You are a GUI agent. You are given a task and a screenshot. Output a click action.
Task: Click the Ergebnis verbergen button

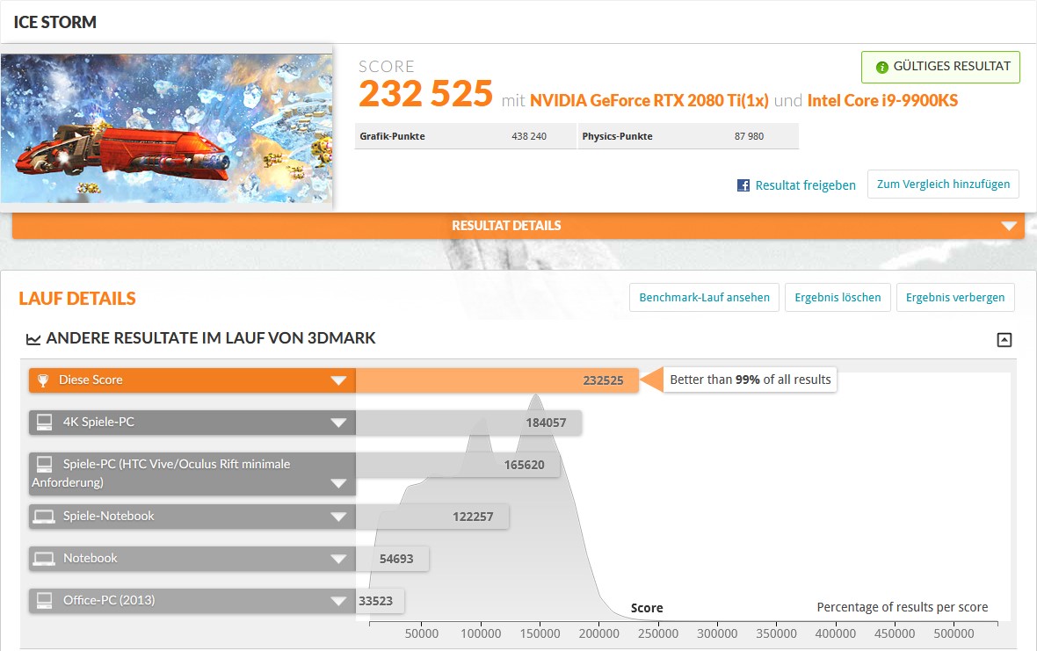(x=955, y=298)
